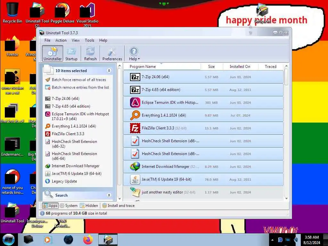The image size is (328, 246).
Task: Click Batch remove entries from the list
Action: (80, 87)
